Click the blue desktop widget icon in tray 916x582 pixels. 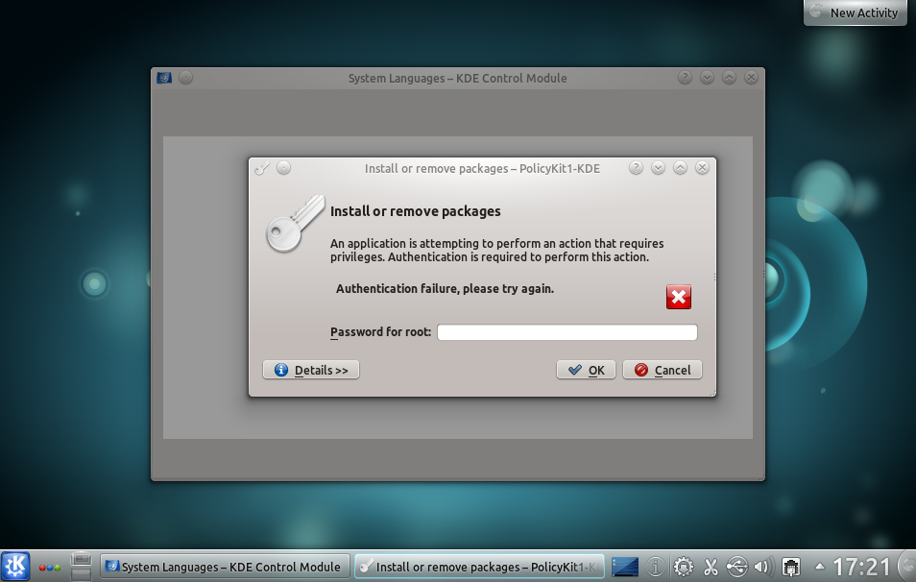point(625,567)
